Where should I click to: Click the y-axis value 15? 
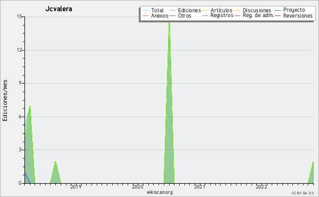pos(19,17)
